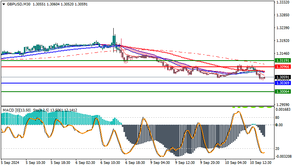Click the 1.31460 price scale value
This screenshot has height=167, width=292.
pyautogui.click(x=283, y=54)
